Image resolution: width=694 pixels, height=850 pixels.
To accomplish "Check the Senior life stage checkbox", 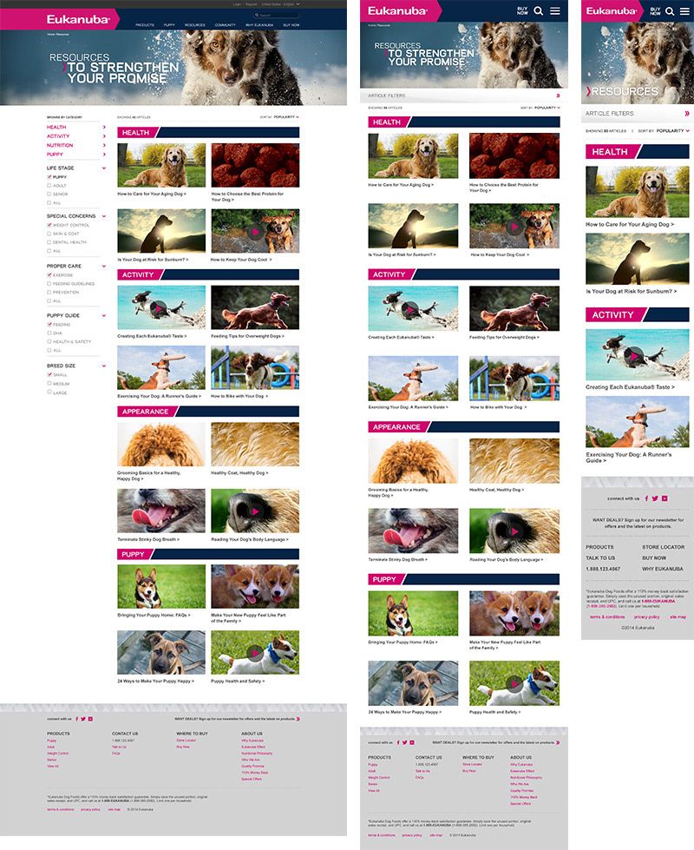I will pyautogui.click(x=49, y=194).
